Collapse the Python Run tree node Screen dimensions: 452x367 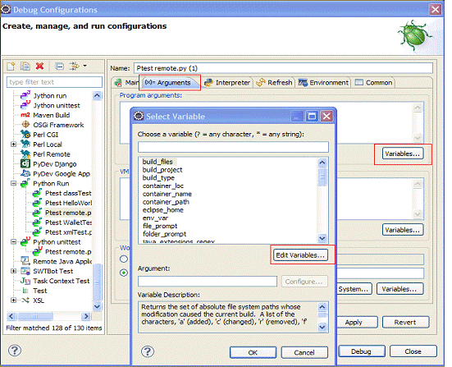coord(13,184)
